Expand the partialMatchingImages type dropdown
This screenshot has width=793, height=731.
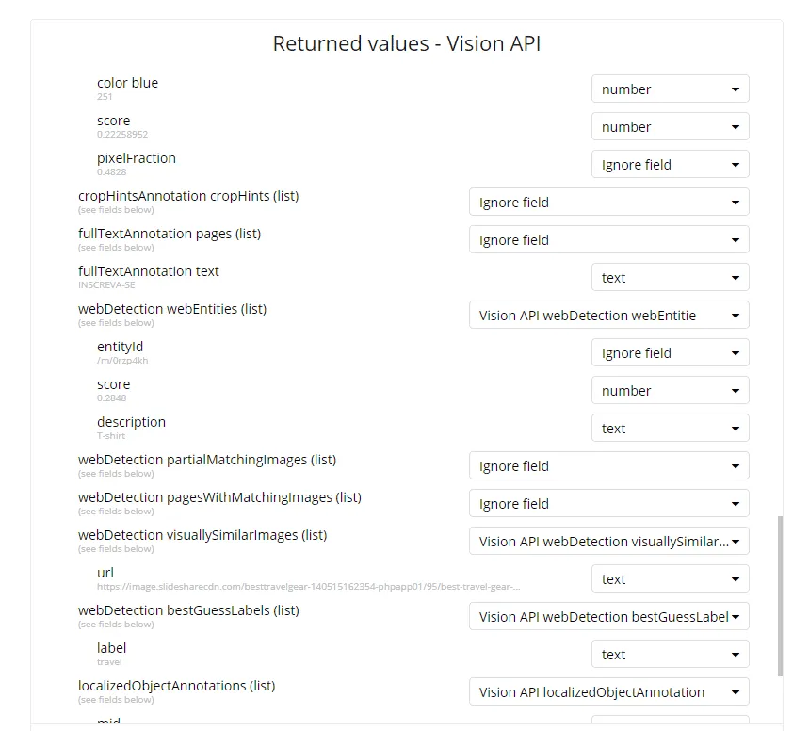(x=608, y=466)
